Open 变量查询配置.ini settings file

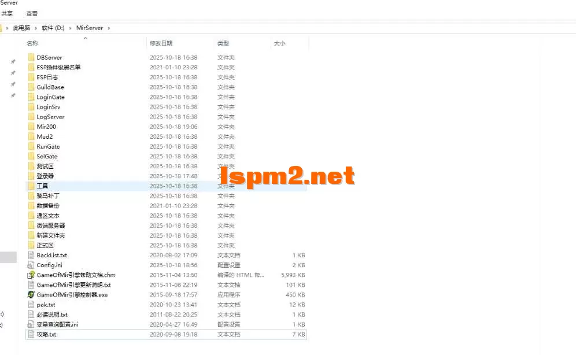point(57,324)
